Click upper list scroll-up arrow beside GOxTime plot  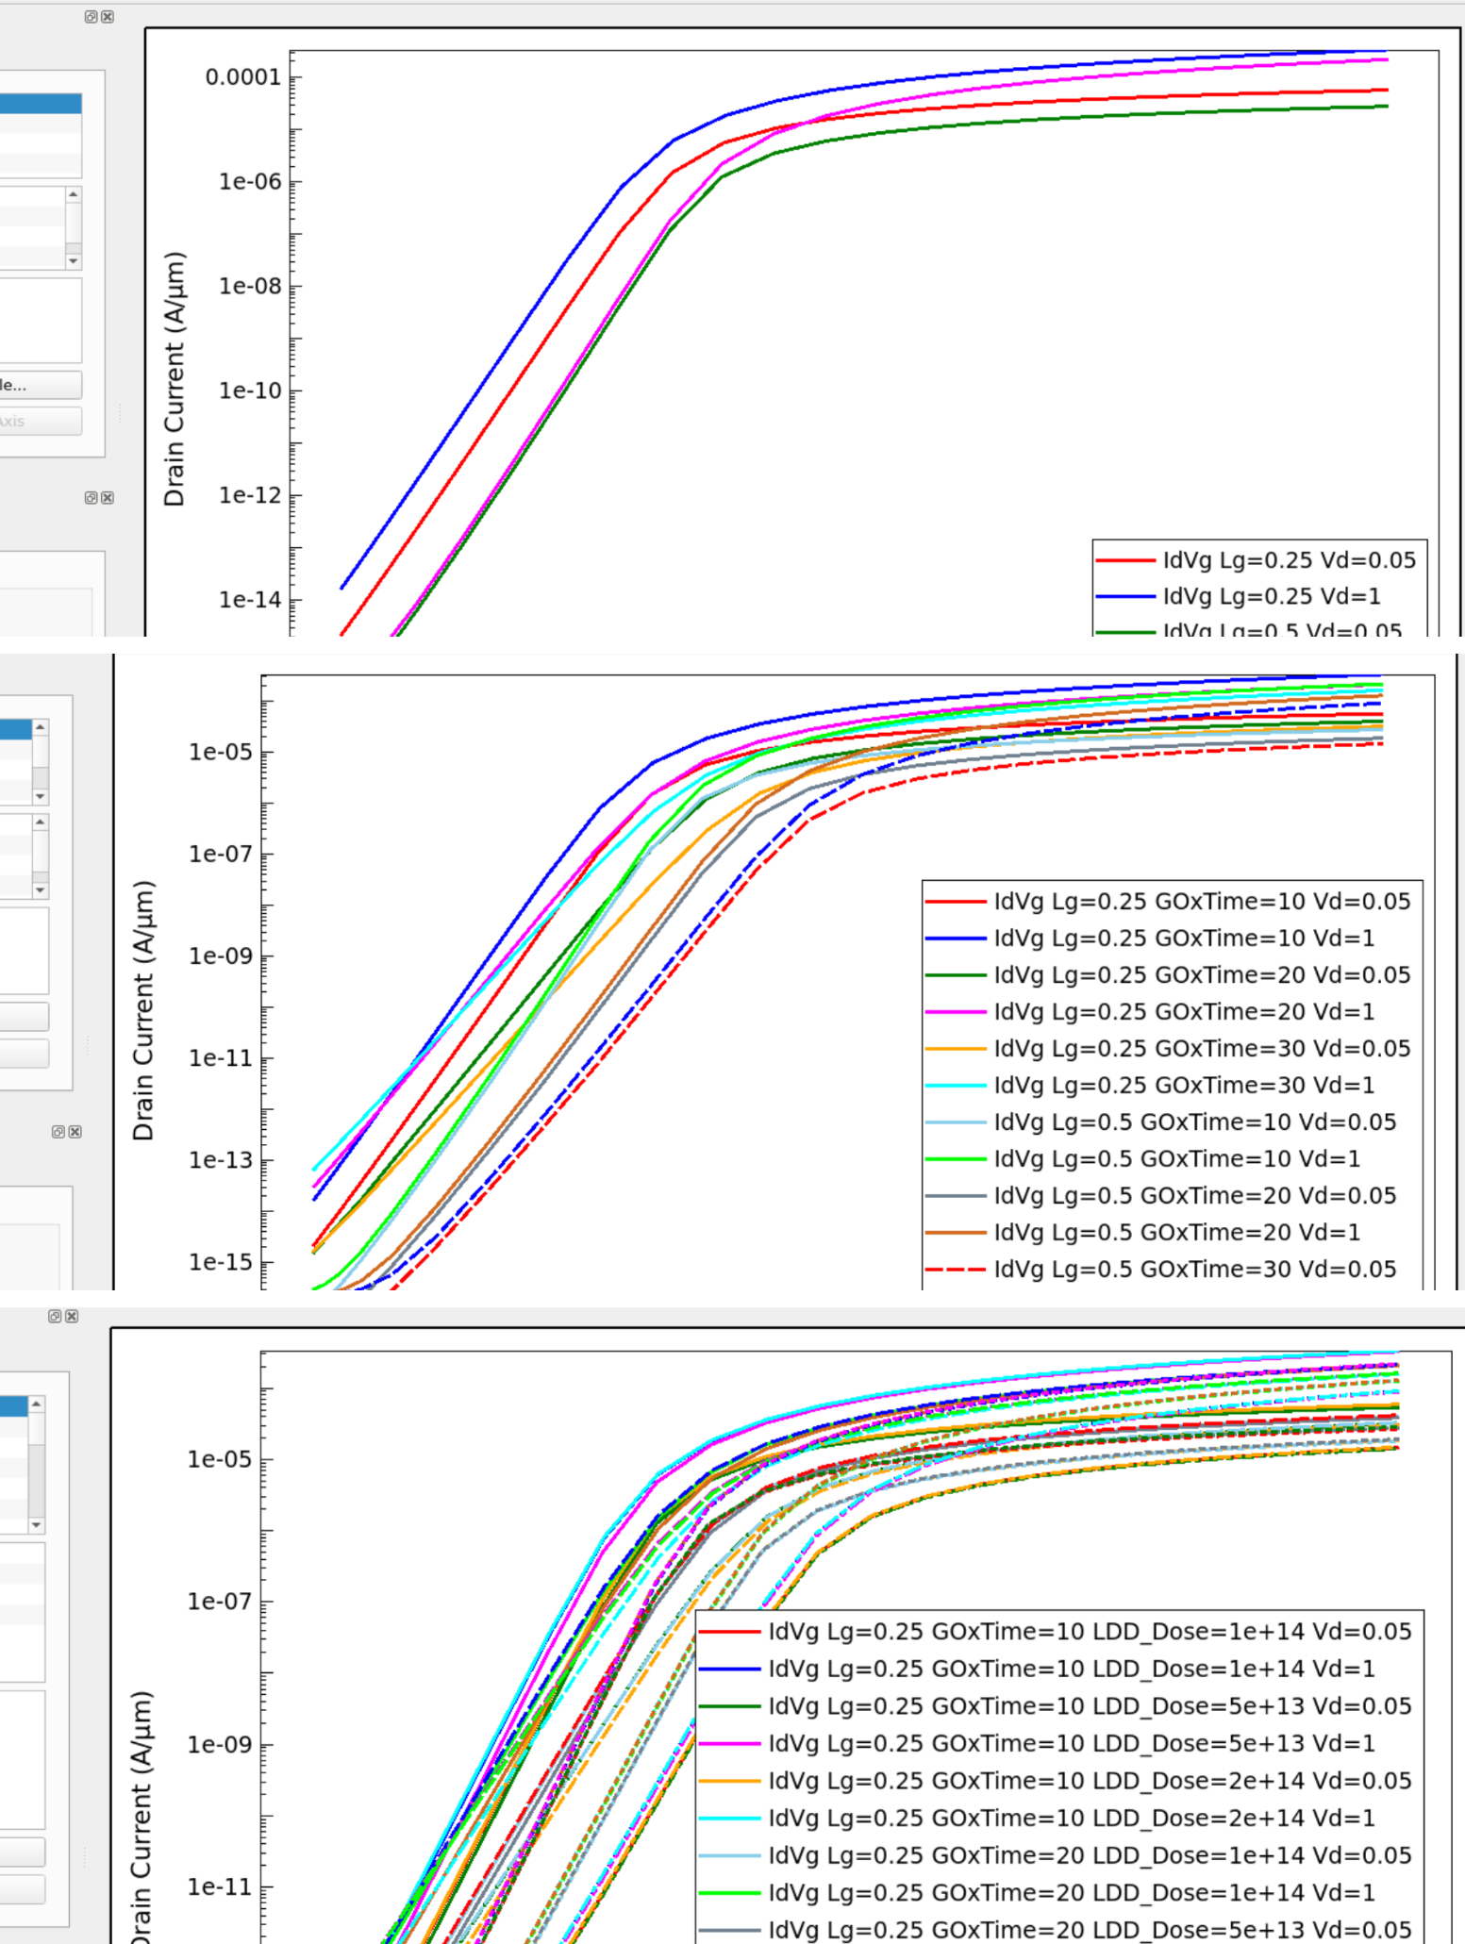[x=40, y=727]
